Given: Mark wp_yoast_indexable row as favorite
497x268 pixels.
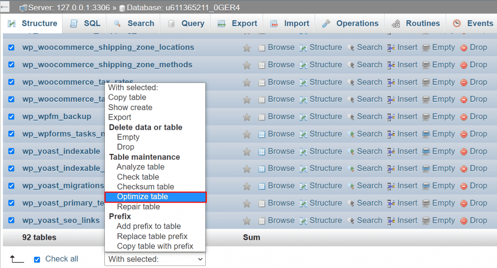Looking at the screenshot, I should click(x=247, y=152).
